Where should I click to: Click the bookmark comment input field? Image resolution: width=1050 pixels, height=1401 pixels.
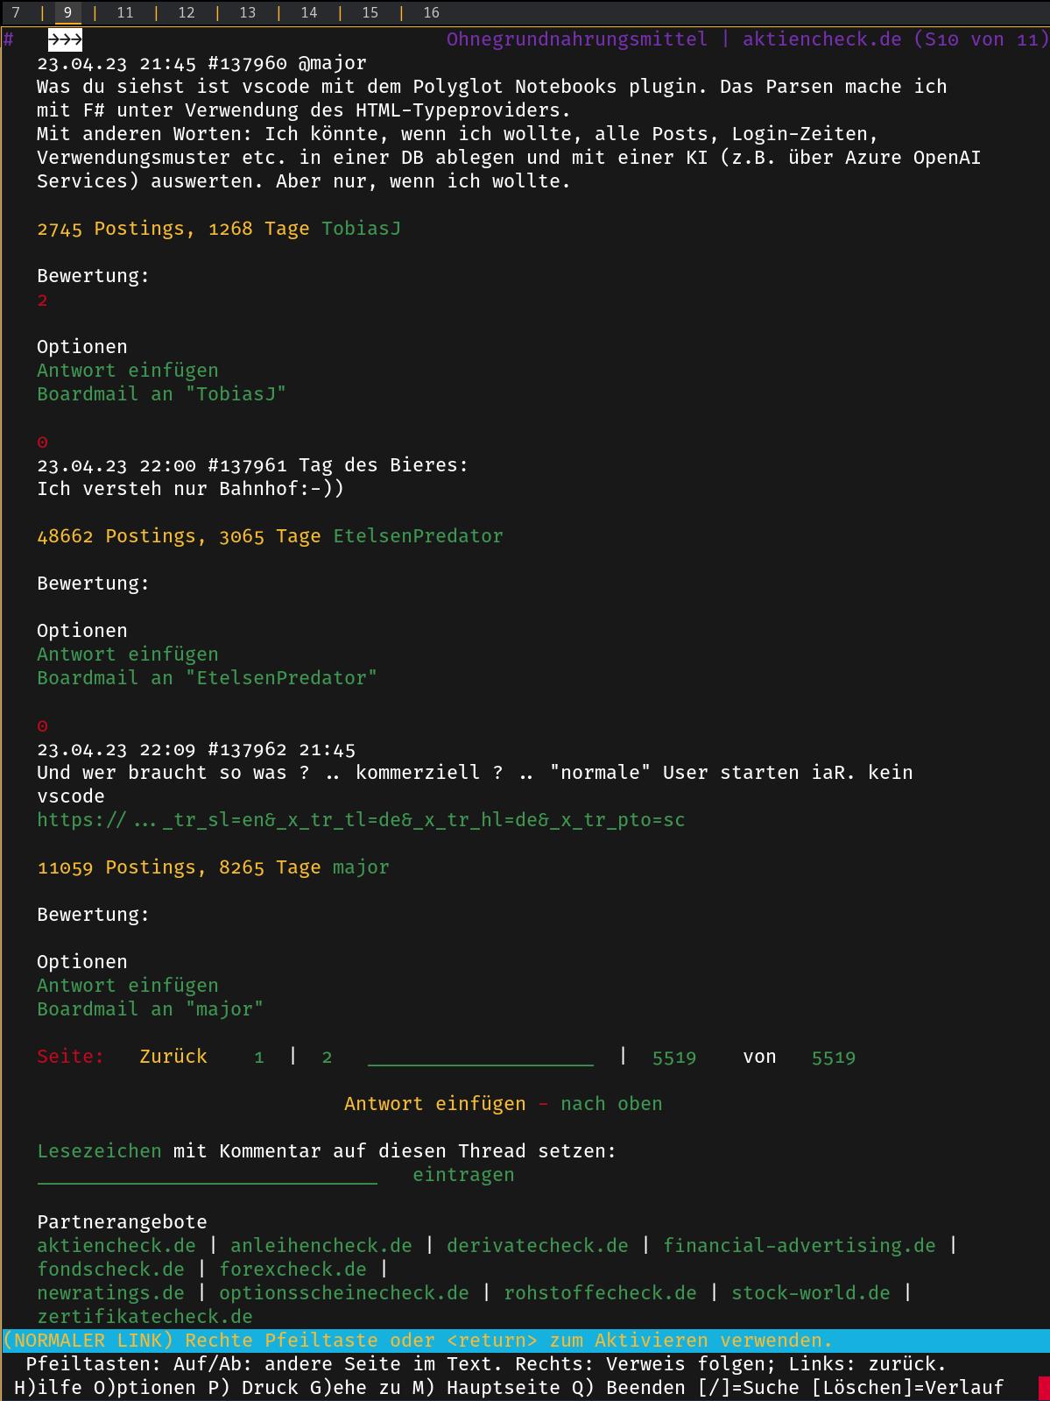pos(208,1175)
